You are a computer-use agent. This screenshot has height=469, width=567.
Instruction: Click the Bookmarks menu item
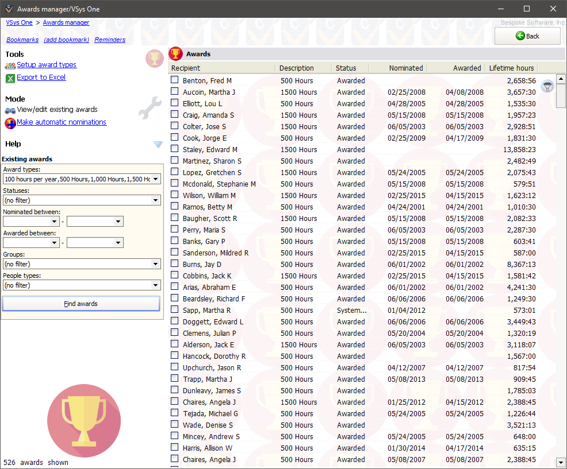pos(22,40)
